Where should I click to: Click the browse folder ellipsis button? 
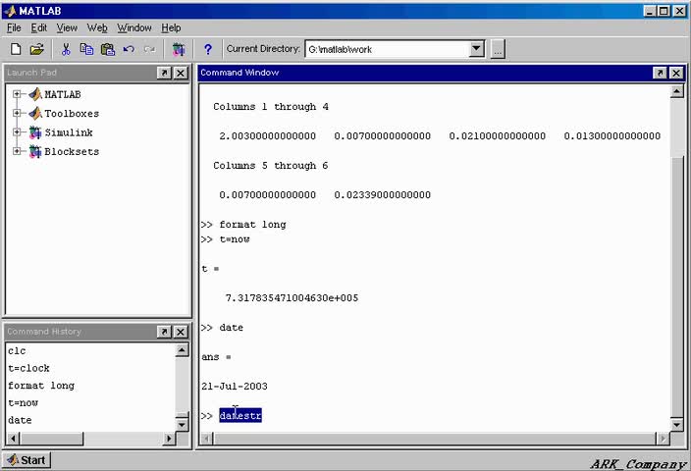click(x=498, y=49)
